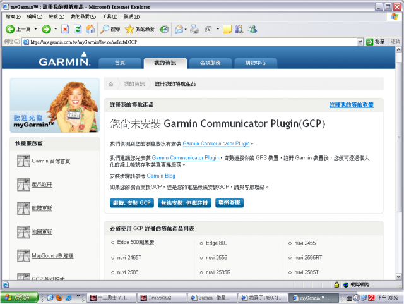Switch to the 首頁 site tab
Image resolution: width=404 pixels, height=304 pixels.
tap(120, 63)
